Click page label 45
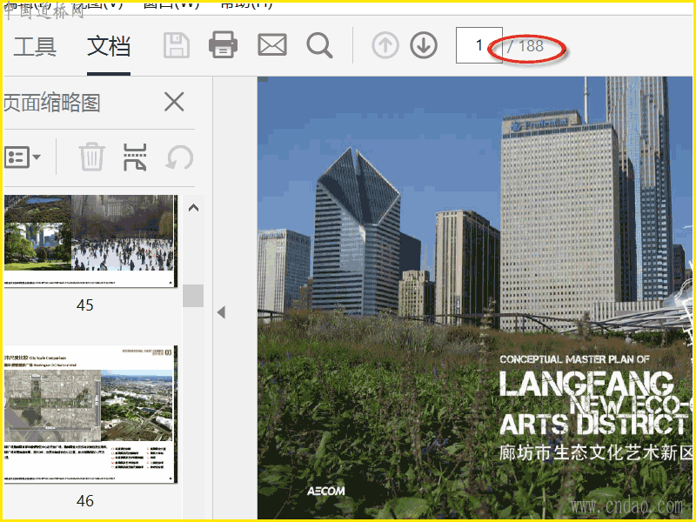The width and height of the screenshot is (696, 522). pos(84,305)
